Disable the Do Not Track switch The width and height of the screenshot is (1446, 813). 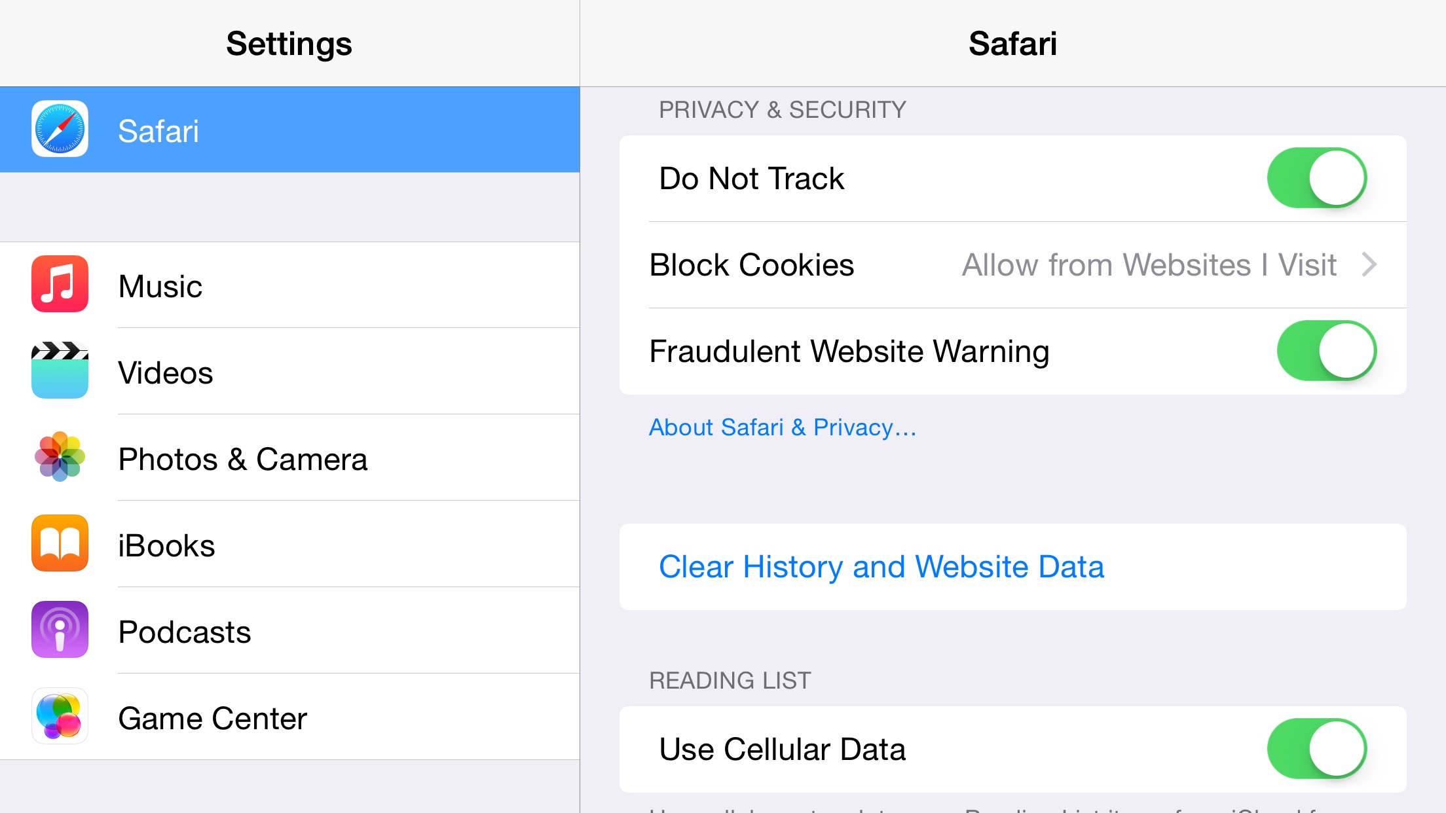[x=1317, y=178]
